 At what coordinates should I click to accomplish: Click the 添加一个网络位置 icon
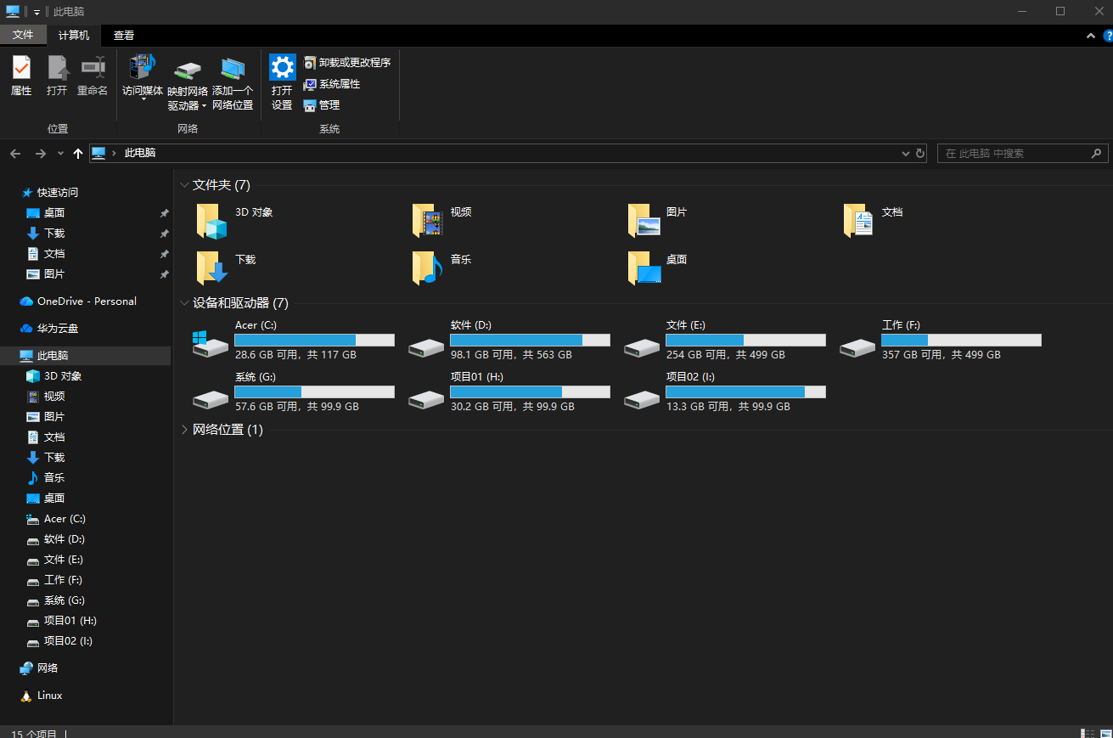[233, 69]
